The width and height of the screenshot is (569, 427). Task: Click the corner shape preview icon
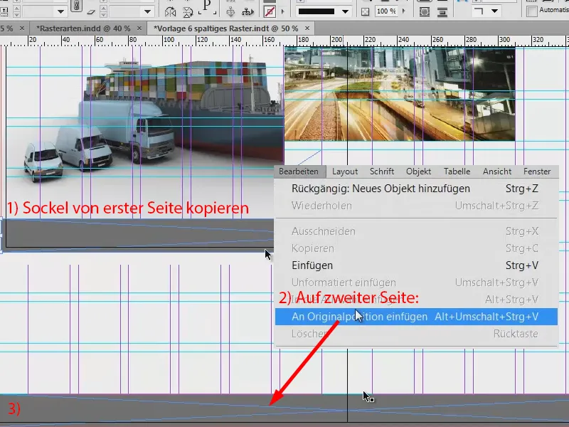479,11
